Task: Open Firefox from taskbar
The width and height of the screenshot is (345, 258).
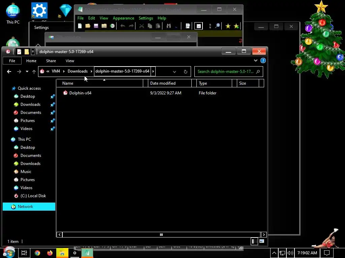Action: click(50, 253)
